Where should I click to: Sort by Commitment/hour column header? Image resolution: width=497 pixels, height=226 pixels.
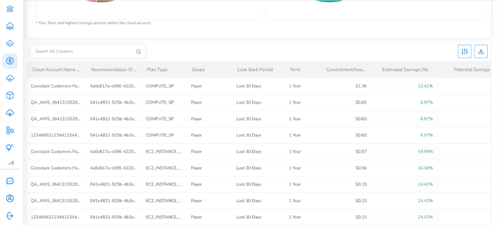(x=346, y=70)
